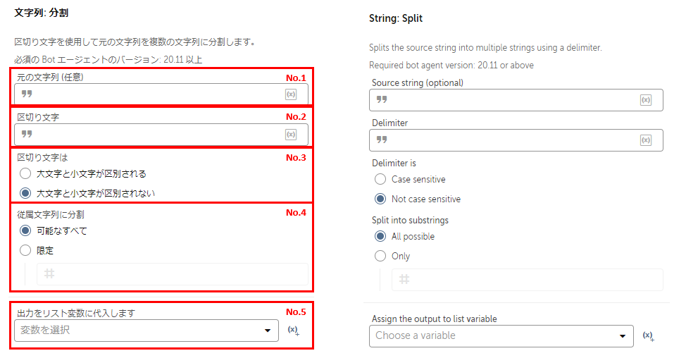Insert variable in Japanese 区切り文字 field

click(x=291, y=135)
